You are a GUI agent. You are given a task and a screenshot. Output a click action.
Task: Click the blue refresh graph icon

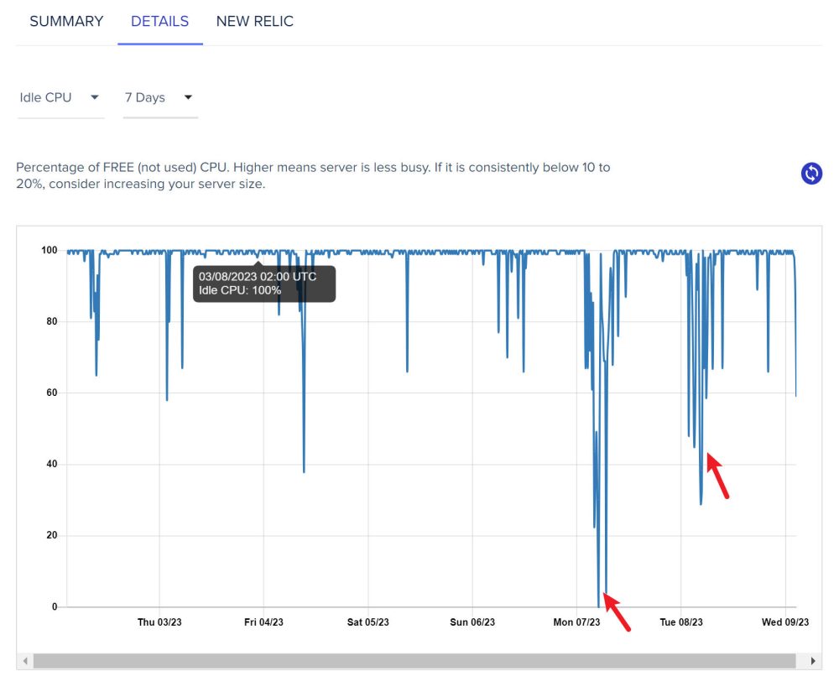(x=811, y=174)
